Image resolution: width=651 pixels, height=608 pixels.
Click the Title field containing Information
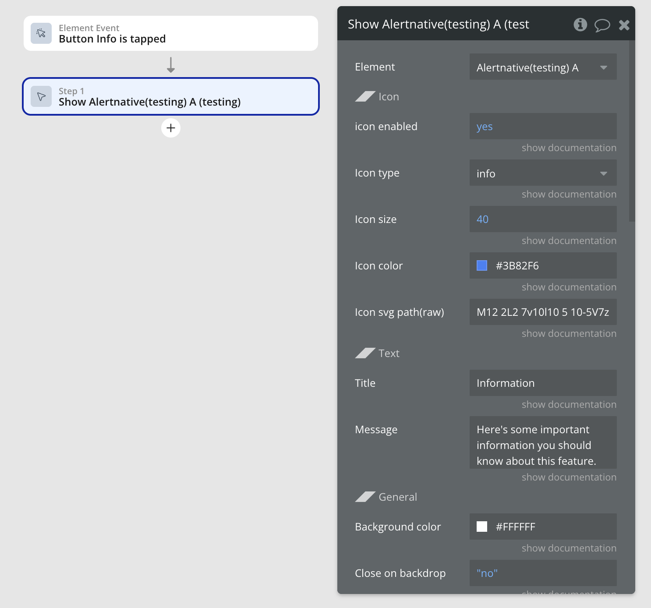point(542,383)
